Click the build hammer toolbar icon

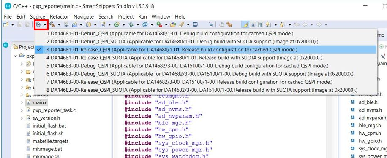[x=52, y=24]
